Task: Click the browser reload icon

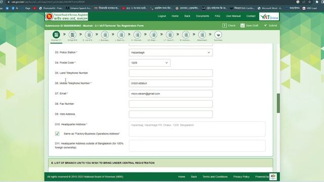Action: click(1, 2)
